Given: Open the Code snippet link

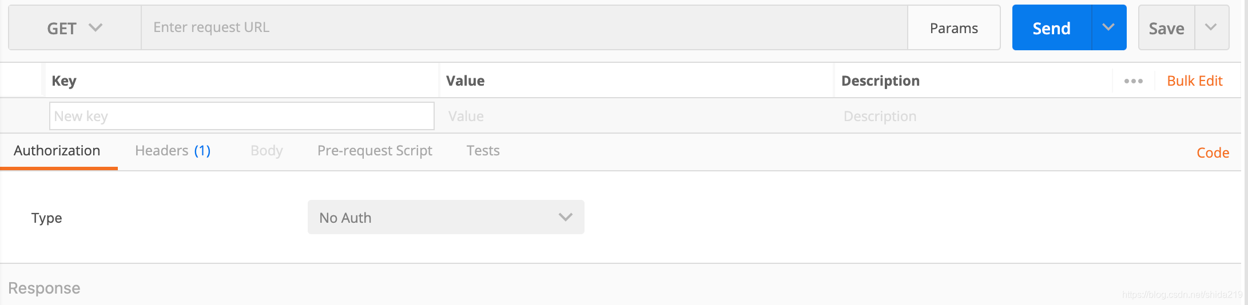Looking at the screenshot, I should pyautogui.click(x=1213, y=153).
